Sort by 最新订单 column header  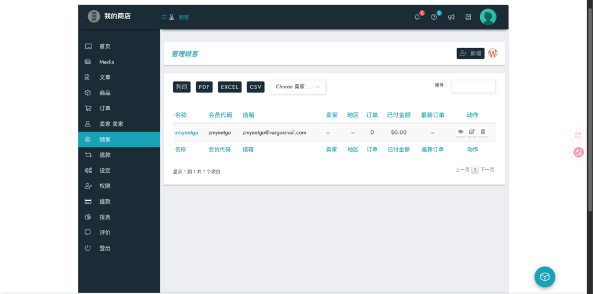tap(433, 115)
